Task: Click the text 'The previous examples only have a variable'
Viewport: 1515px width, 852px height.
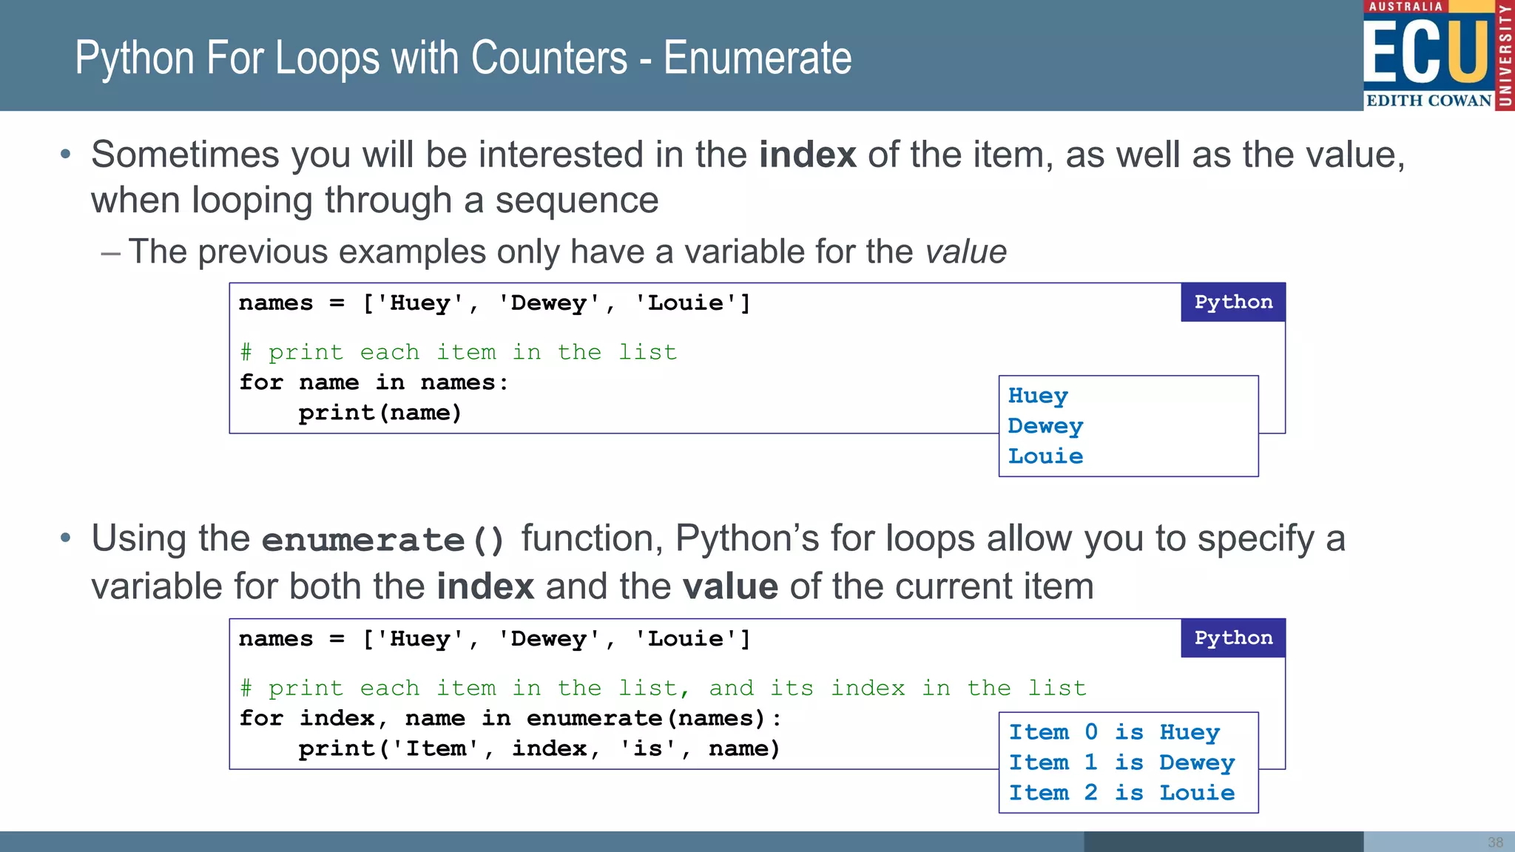Action: tap(468, 252)
